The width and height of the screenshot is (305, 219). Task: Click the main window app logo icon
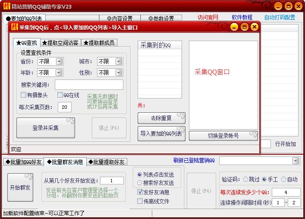pyautogui.click(x=6, y=6)
